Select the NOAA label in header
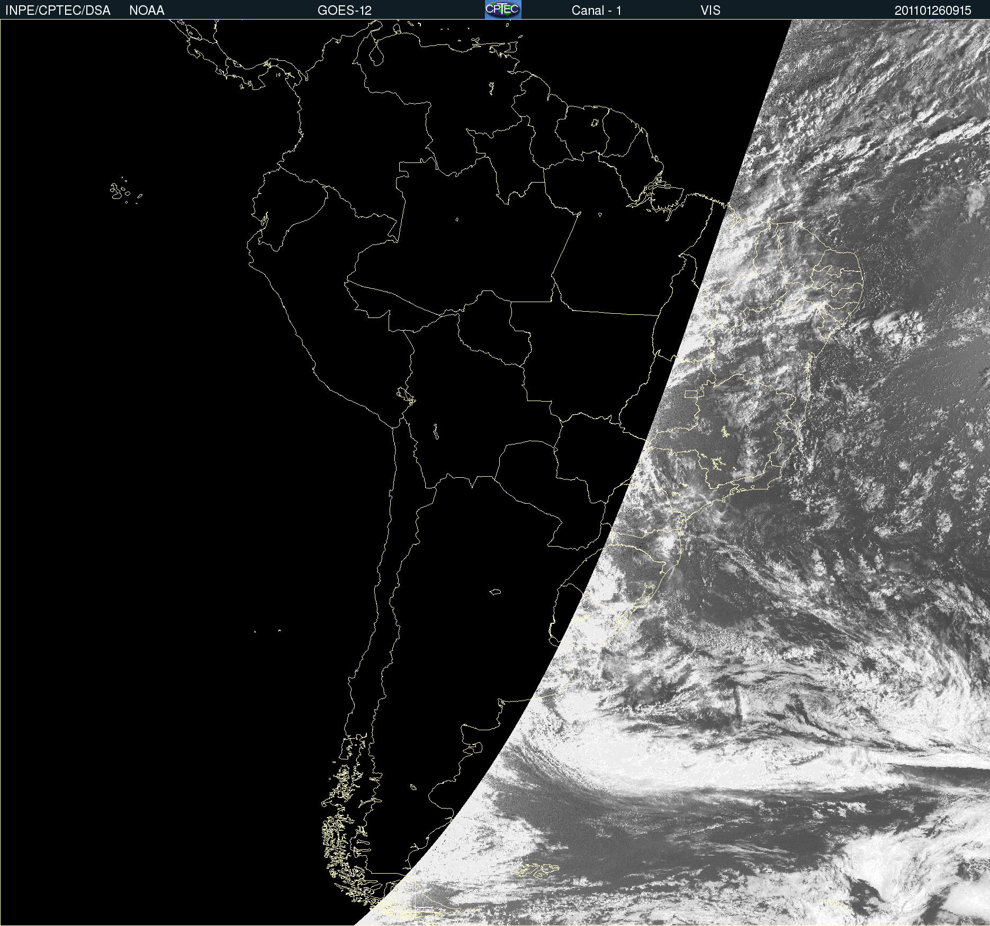The image size is (990, 926). [147, 11]
